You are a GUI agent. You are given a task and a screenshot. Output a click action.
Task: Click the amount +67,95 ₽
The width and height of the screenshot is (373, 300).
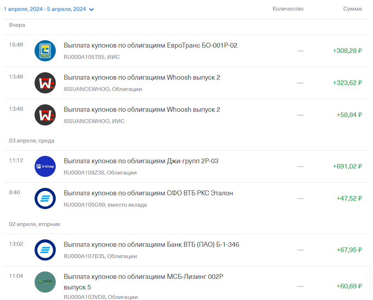click(x=349, y=250)
